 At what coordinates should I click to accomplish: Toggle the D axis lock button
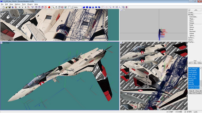coord(26,7)
